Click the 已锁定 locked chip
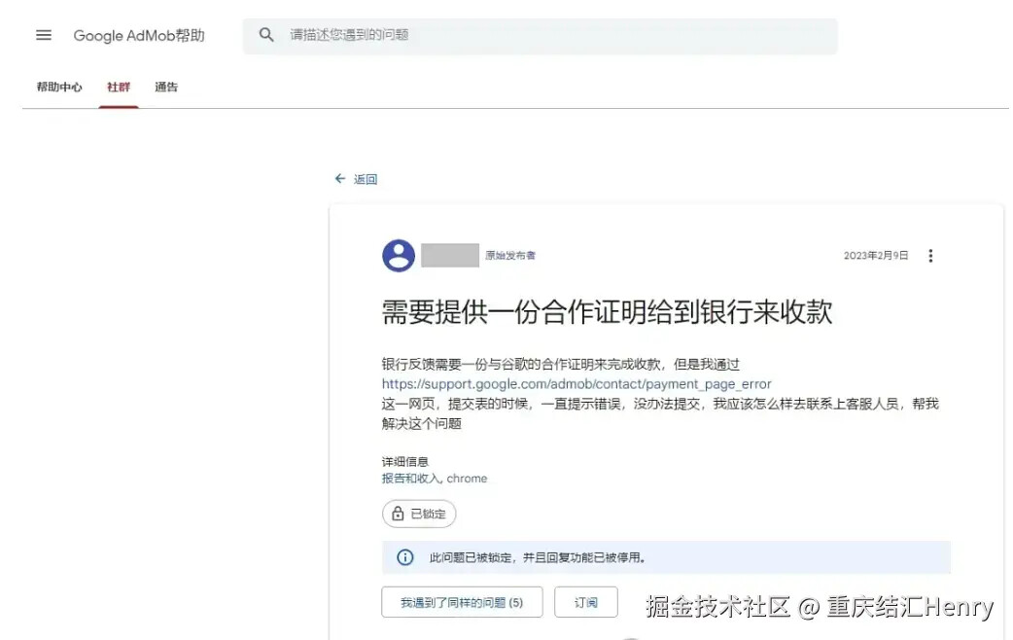 pos(419,514)
